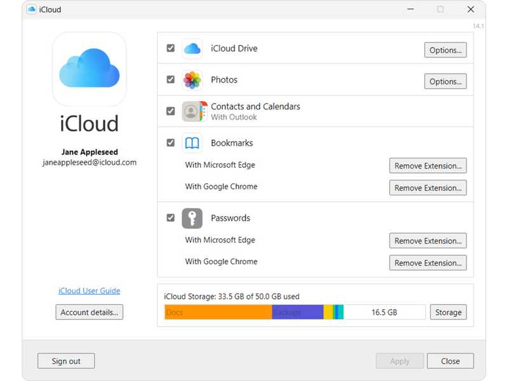
Task: Open Account details
Action: [x=89, y=312]
